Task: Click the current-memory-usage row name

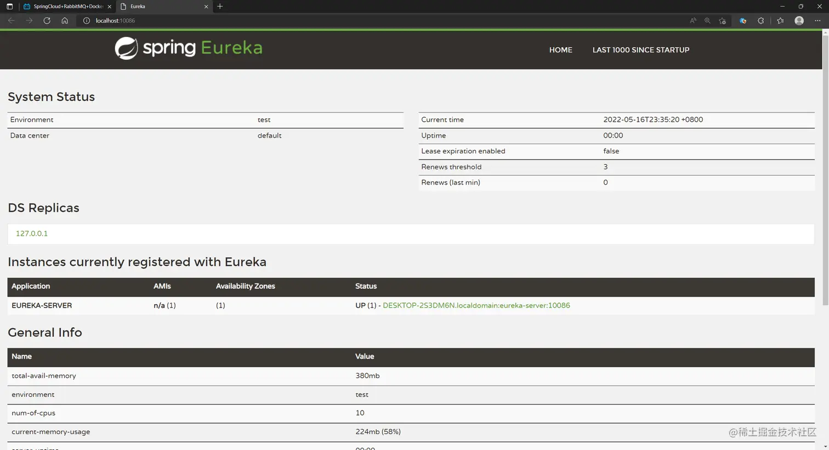Action: click(x=51, y=432)
